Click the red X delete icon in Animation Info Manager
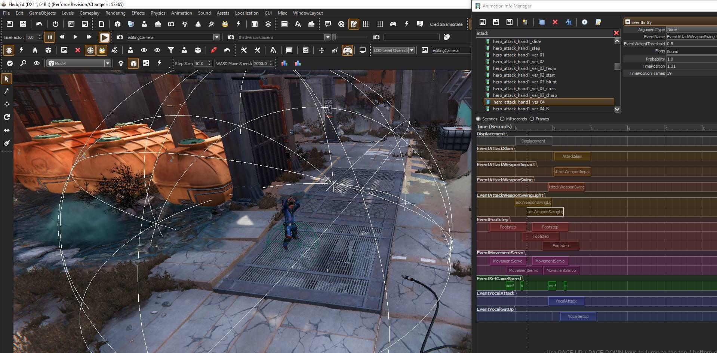 point(555,22)
